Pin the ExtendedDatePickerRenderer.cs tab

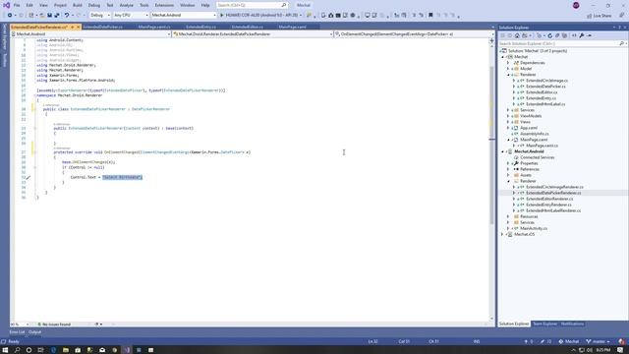(72, 27)
